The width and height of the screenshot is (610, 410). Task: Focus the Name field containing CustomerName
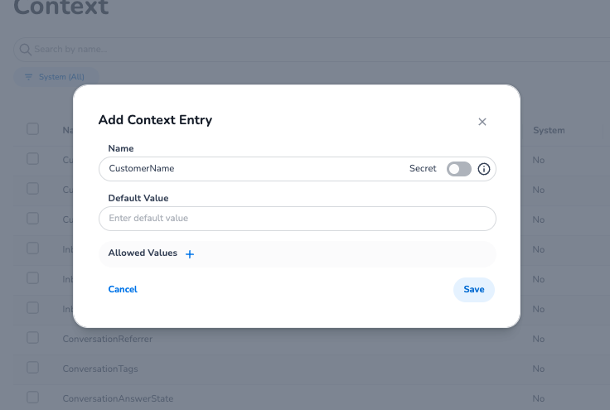click(249, 169)
